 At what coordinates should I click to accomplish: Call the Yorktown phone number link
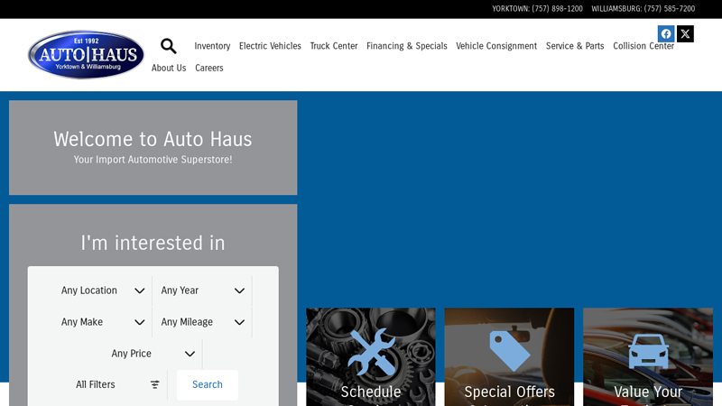(x=537, y=9)
